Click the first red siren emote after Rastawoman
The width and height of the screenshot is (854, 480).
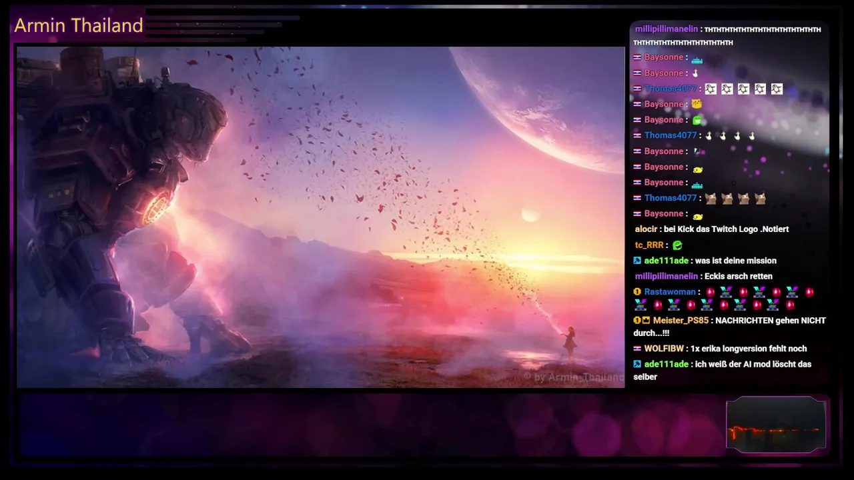pos(711,292)
